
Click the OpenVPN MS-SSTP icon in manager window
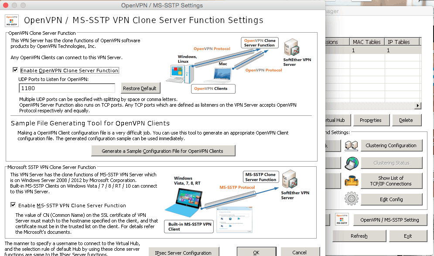pyautogui.click(x=342, y=219)
